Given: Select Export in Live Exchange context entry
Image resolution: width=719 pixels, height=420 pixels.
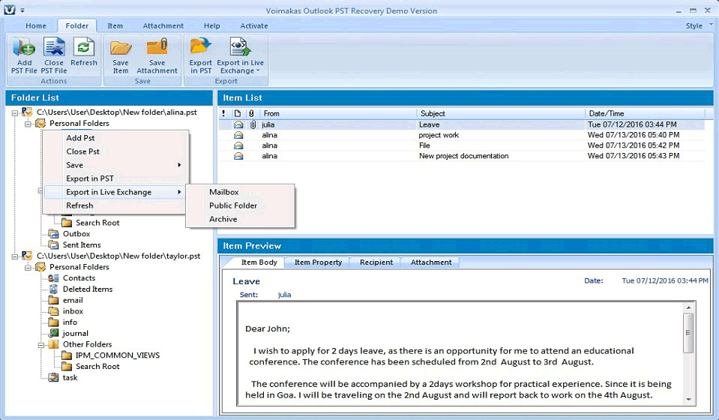Looking at the screenshot, I should click(115, 192).
